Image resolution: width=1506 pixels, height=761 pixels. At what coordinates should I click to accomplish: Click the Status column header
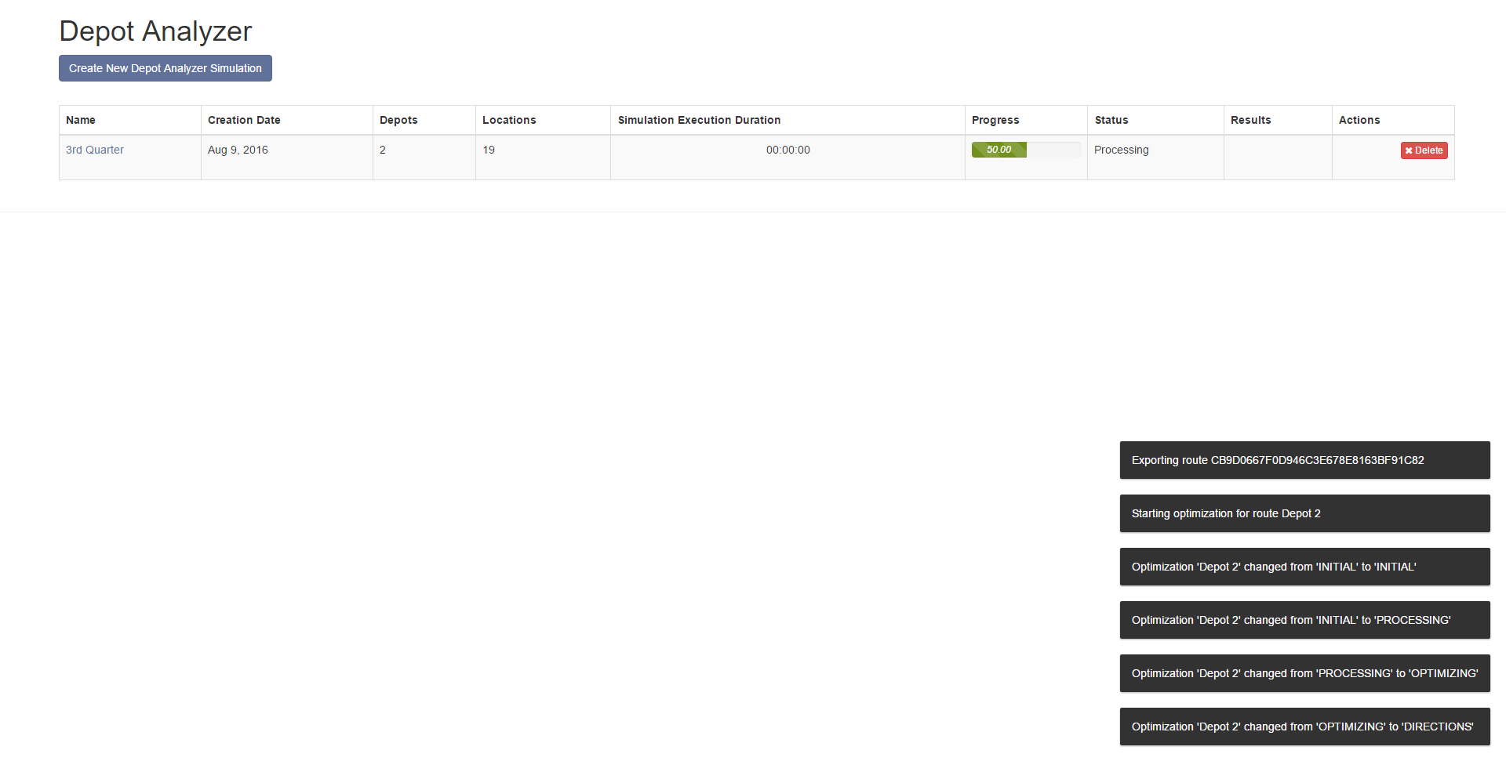[x=1111, y=120]
